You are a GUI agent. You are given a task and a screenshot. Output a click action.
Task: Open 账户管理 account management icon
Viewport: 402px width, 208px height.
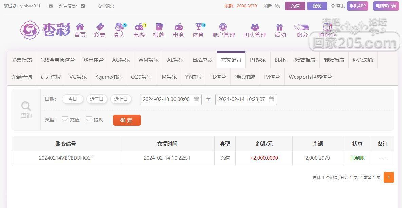tap(223, 27)
